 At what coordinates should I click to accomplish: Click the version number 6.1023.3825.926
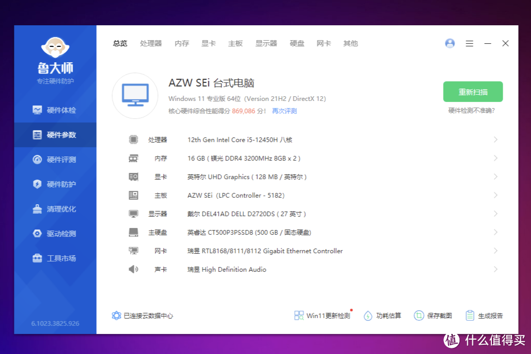click(55, 324)
